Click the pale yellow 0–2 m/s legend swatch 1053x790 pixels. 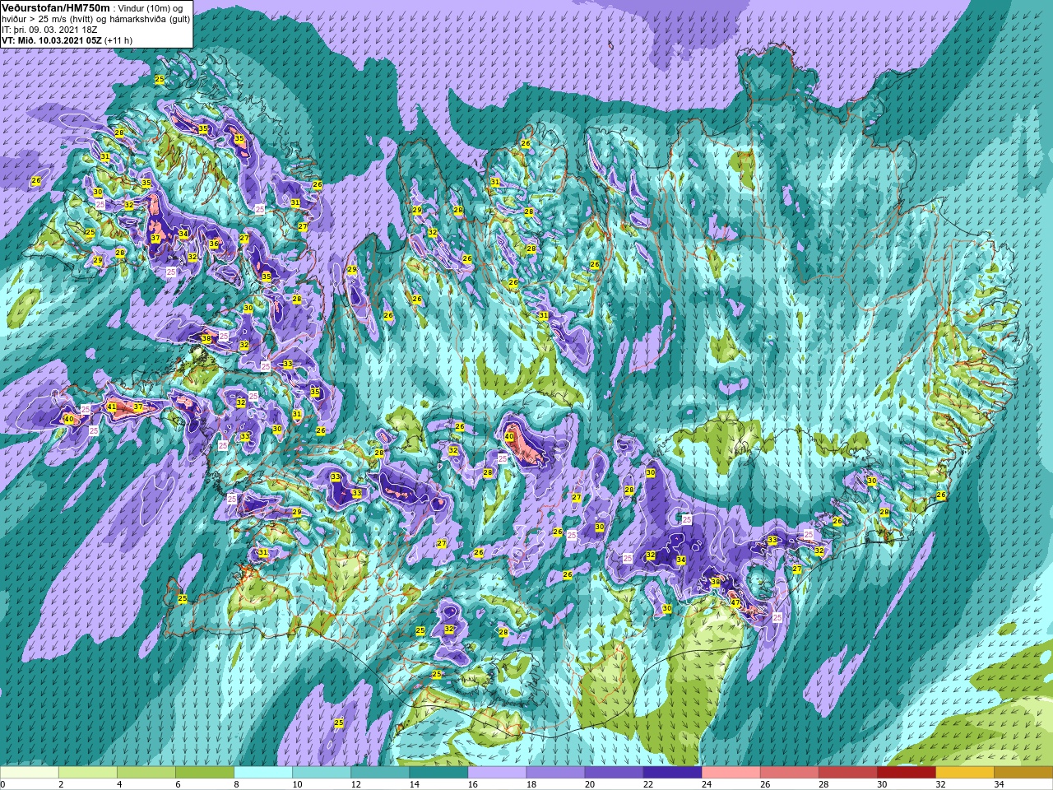(x=30, y=773)
